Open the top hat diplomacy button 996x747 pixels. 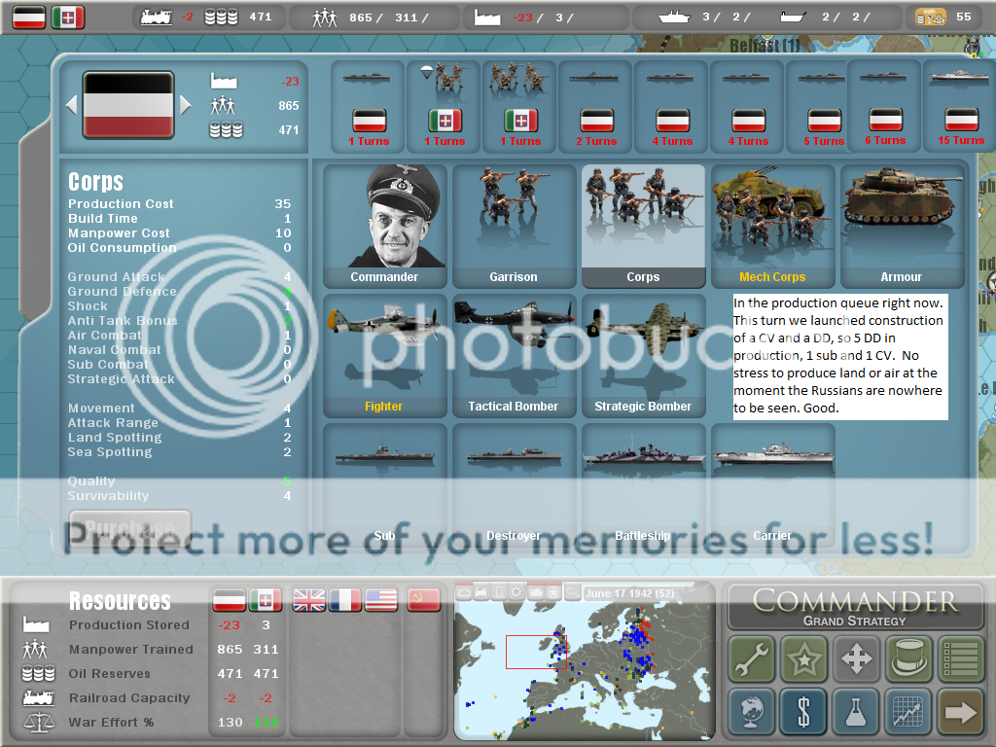click(908, 659)
